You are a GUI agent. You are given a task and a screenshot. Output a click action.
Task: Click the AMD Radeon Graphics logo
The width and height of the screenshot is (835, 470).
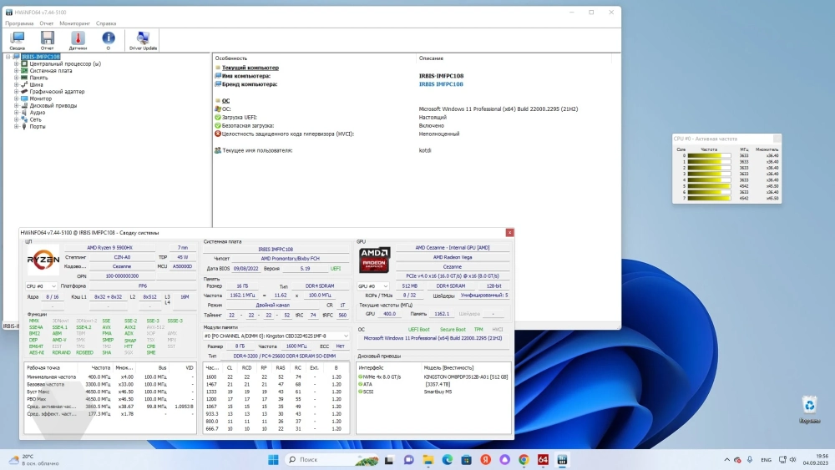[375, 260]
